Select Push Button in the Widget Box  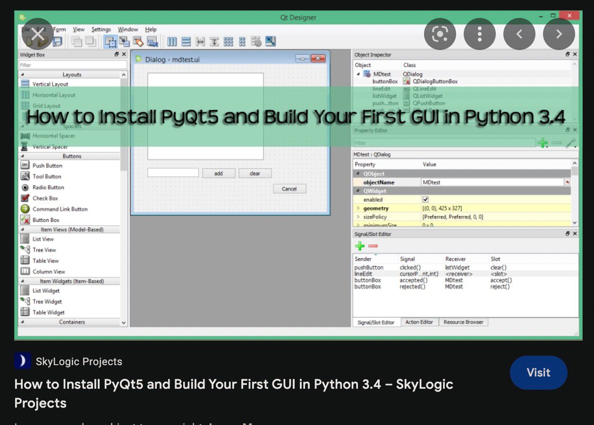click(47, 165)
